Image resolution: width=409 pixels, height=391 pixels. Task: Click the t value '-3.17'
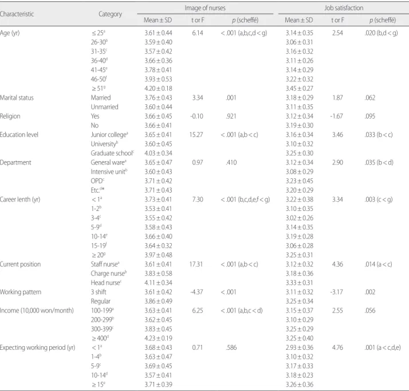[x=336, y=292]
